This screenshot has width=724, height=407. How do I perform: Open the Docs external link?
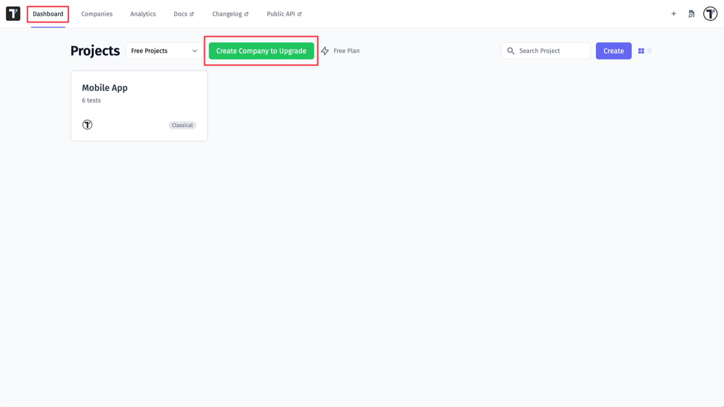(x=184, y=14)
